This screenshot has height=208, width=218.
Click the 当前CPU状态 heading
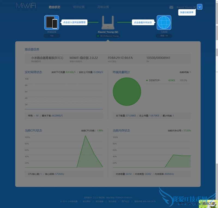click(33, 131)
